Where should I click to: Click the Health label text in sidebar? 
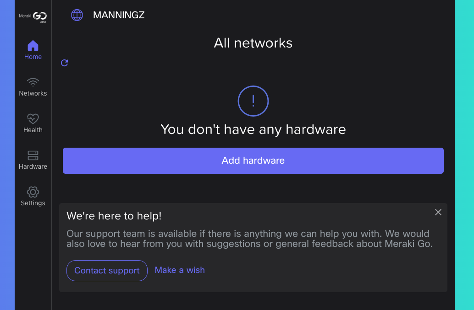pyautogui.click(x=33, y=130)
